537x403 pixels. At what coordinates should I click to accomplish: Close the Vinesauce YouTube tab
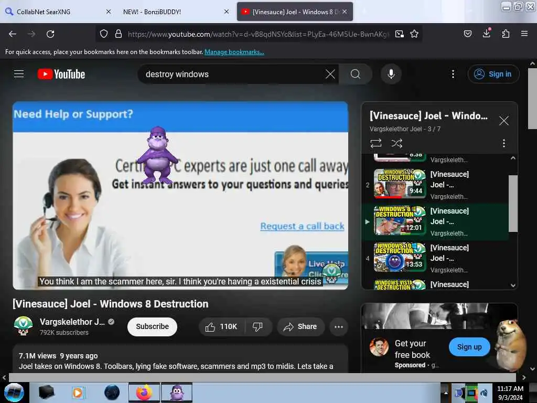(345, 12)
